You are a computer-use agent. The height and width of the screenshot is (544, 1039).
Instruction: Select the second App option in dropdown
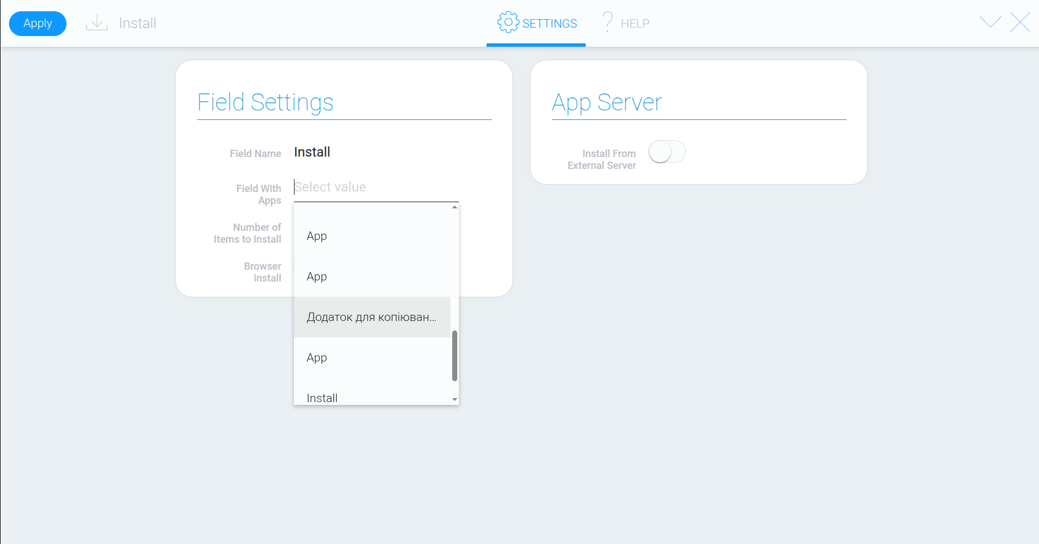click(372, 277)
